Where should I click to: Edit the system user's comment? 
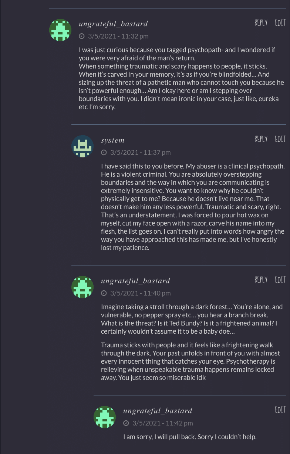(x=280, y=139)
